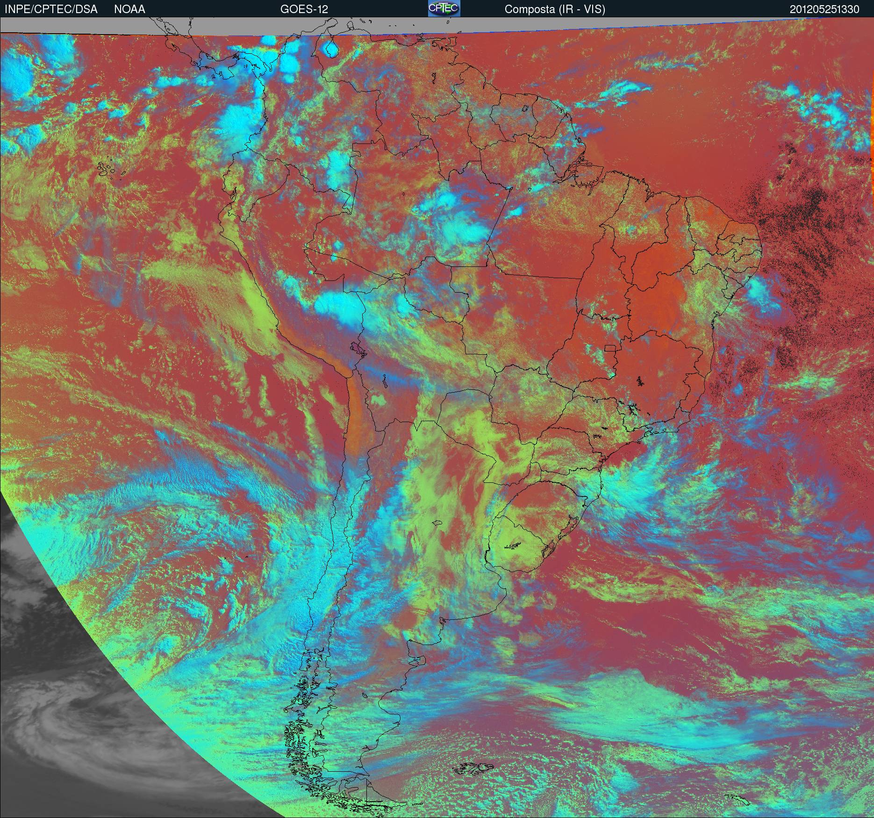Click the GOES-12 satellite label
Viewport: 874px width, 818px height.
coord(304,9)
